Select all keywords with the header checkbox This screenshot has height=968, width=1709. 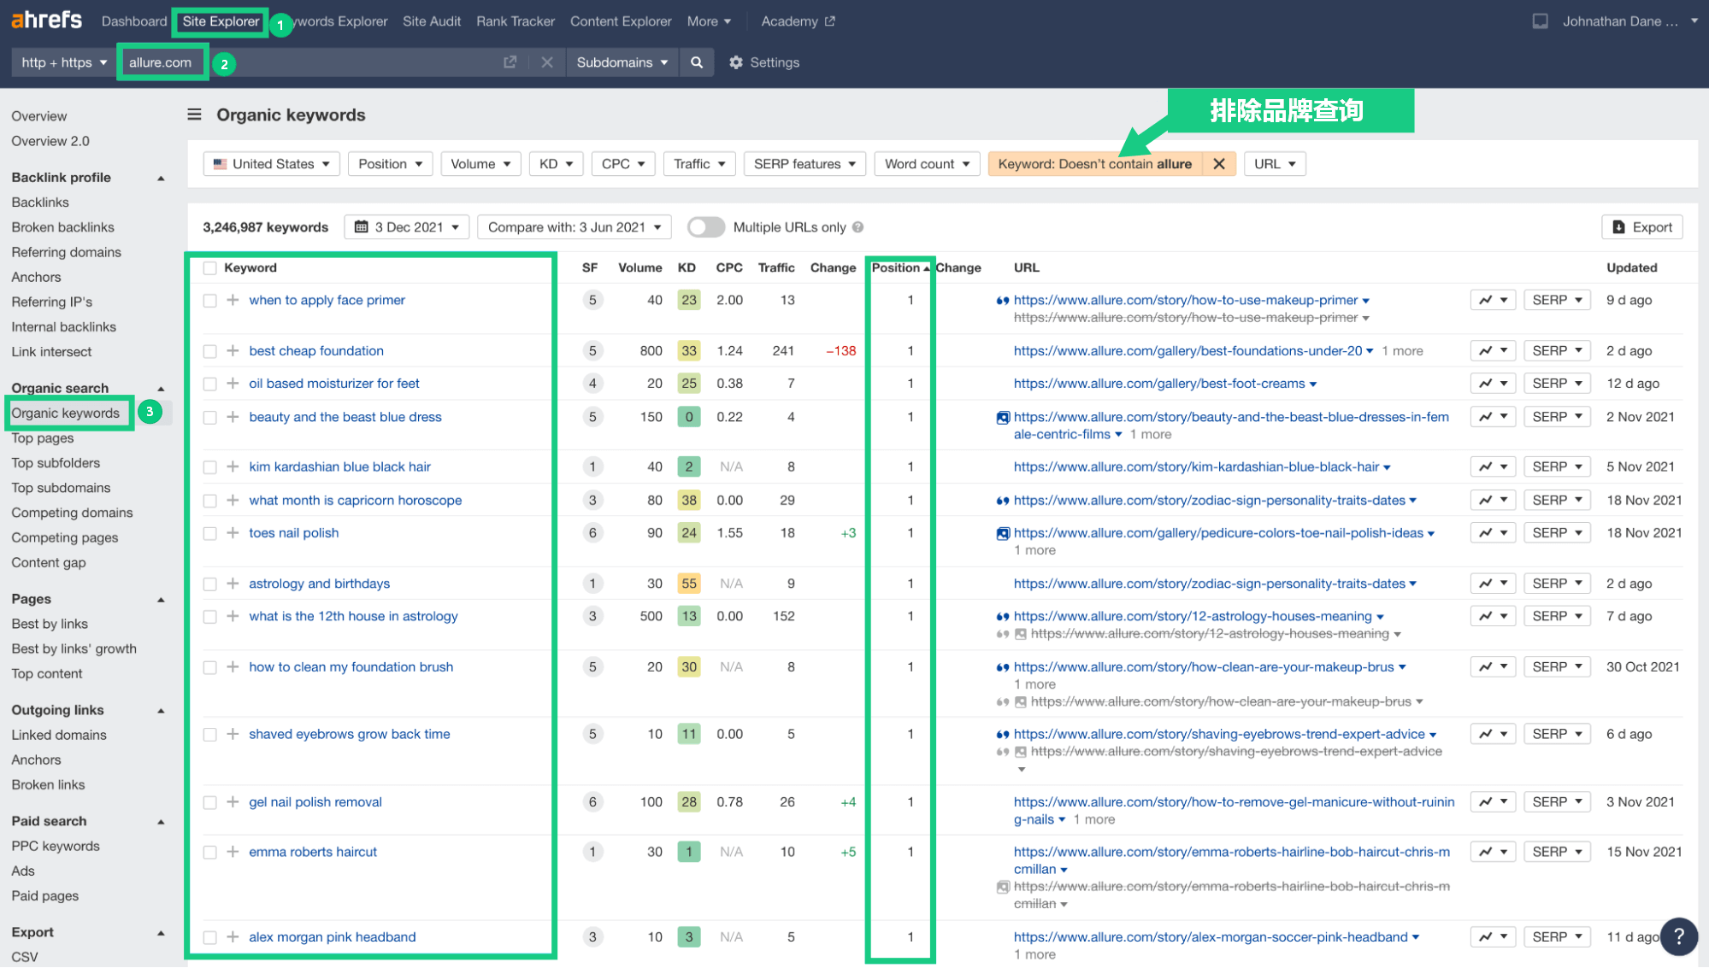(209, 268)
